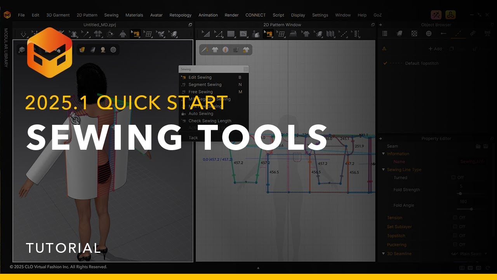Click the open folder icon in Property Editor
The image size is (497, 280).
click(x=478, y=146)
